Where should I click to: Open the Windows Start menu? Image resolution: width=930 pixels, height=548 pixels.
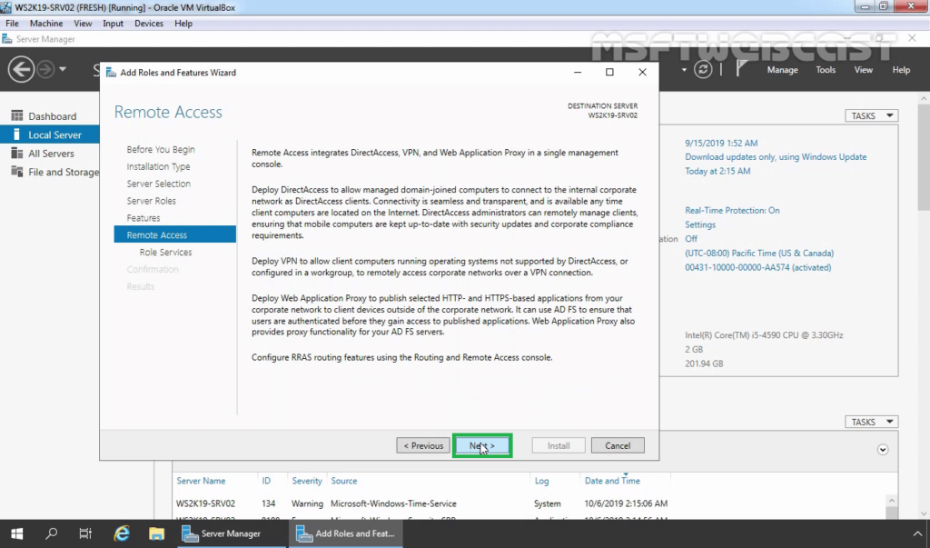coord(16,533)
